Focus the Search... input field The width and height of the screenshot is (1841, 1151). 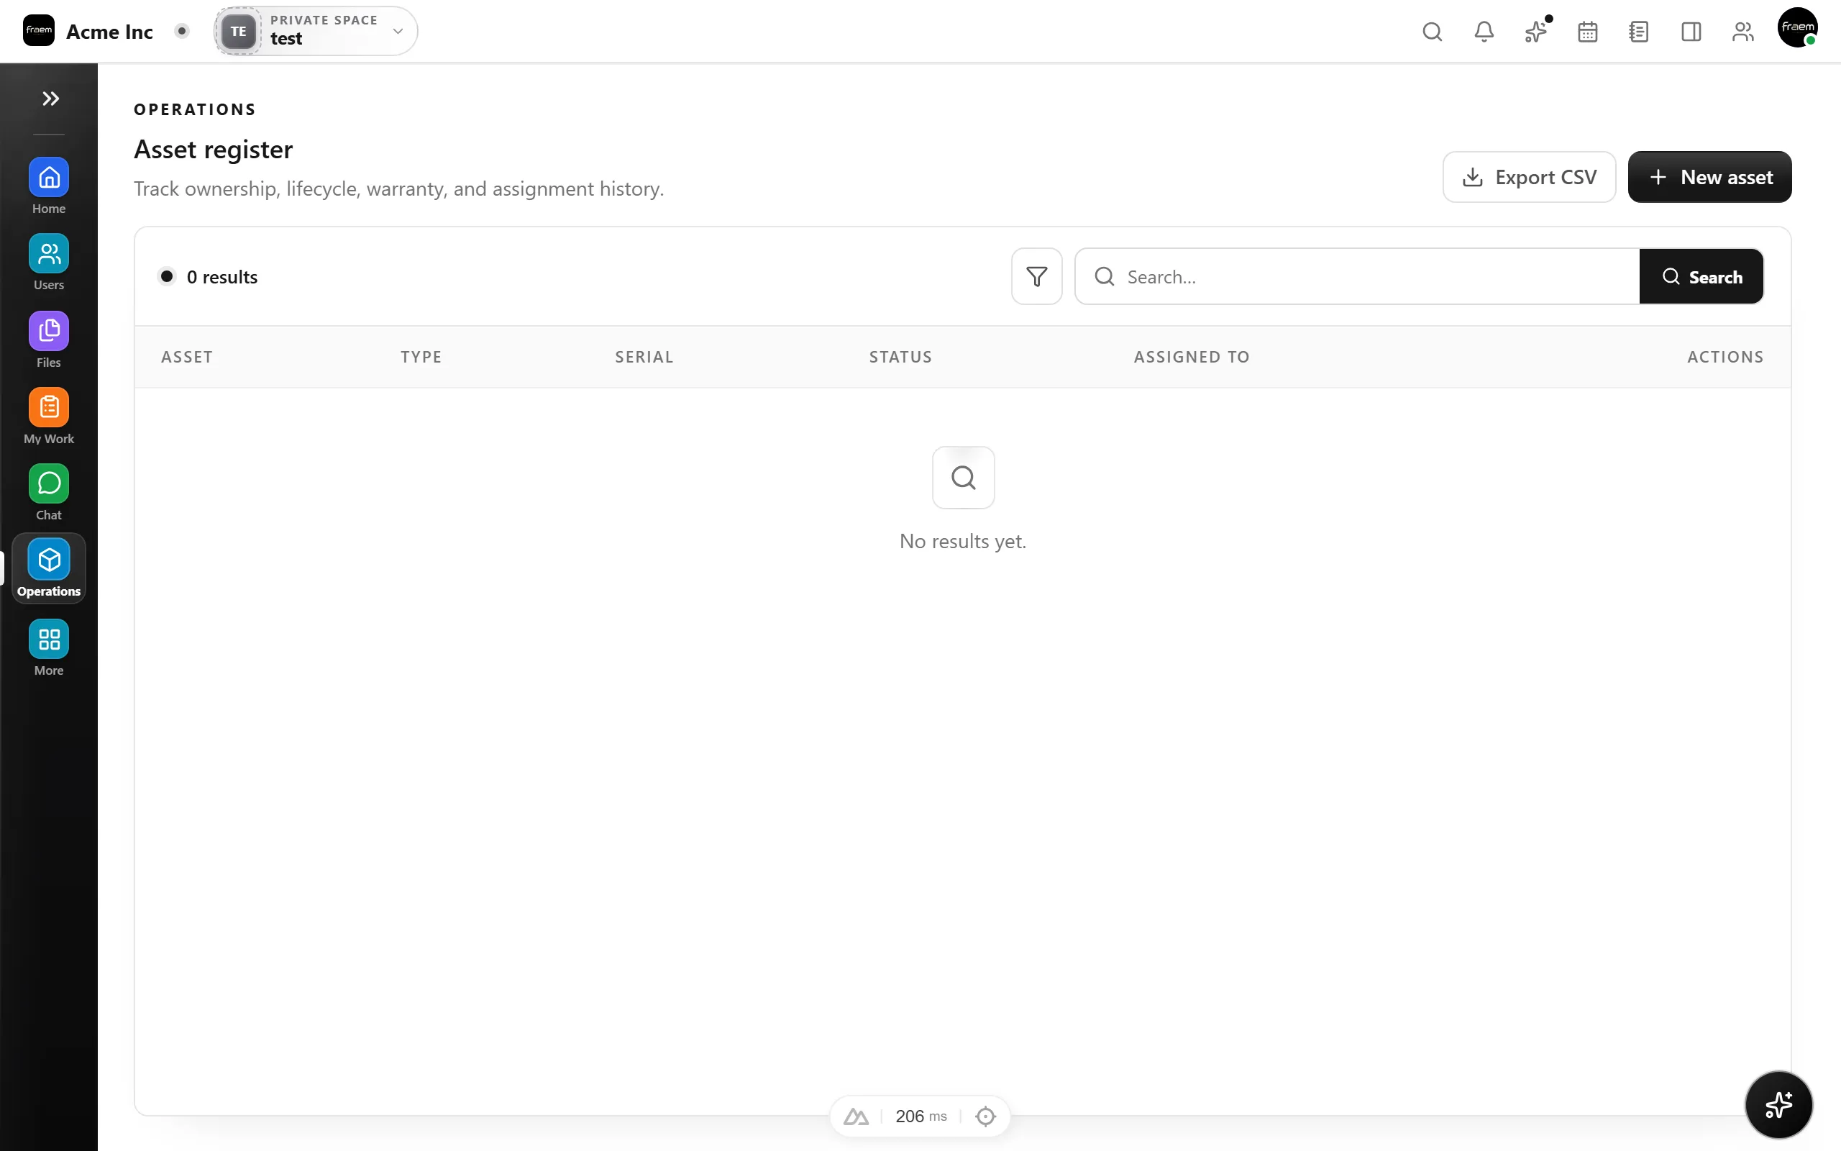(1356, 276)
